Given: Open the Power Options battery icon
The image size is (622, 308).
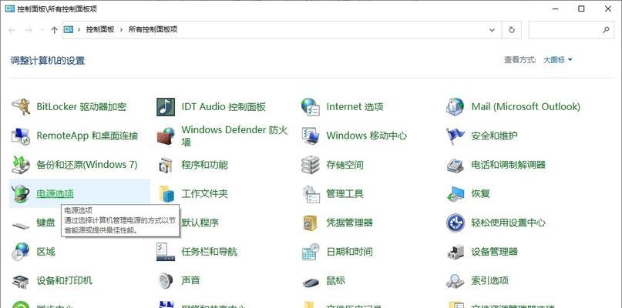Looking at the screenshot, I should point(21,194).
